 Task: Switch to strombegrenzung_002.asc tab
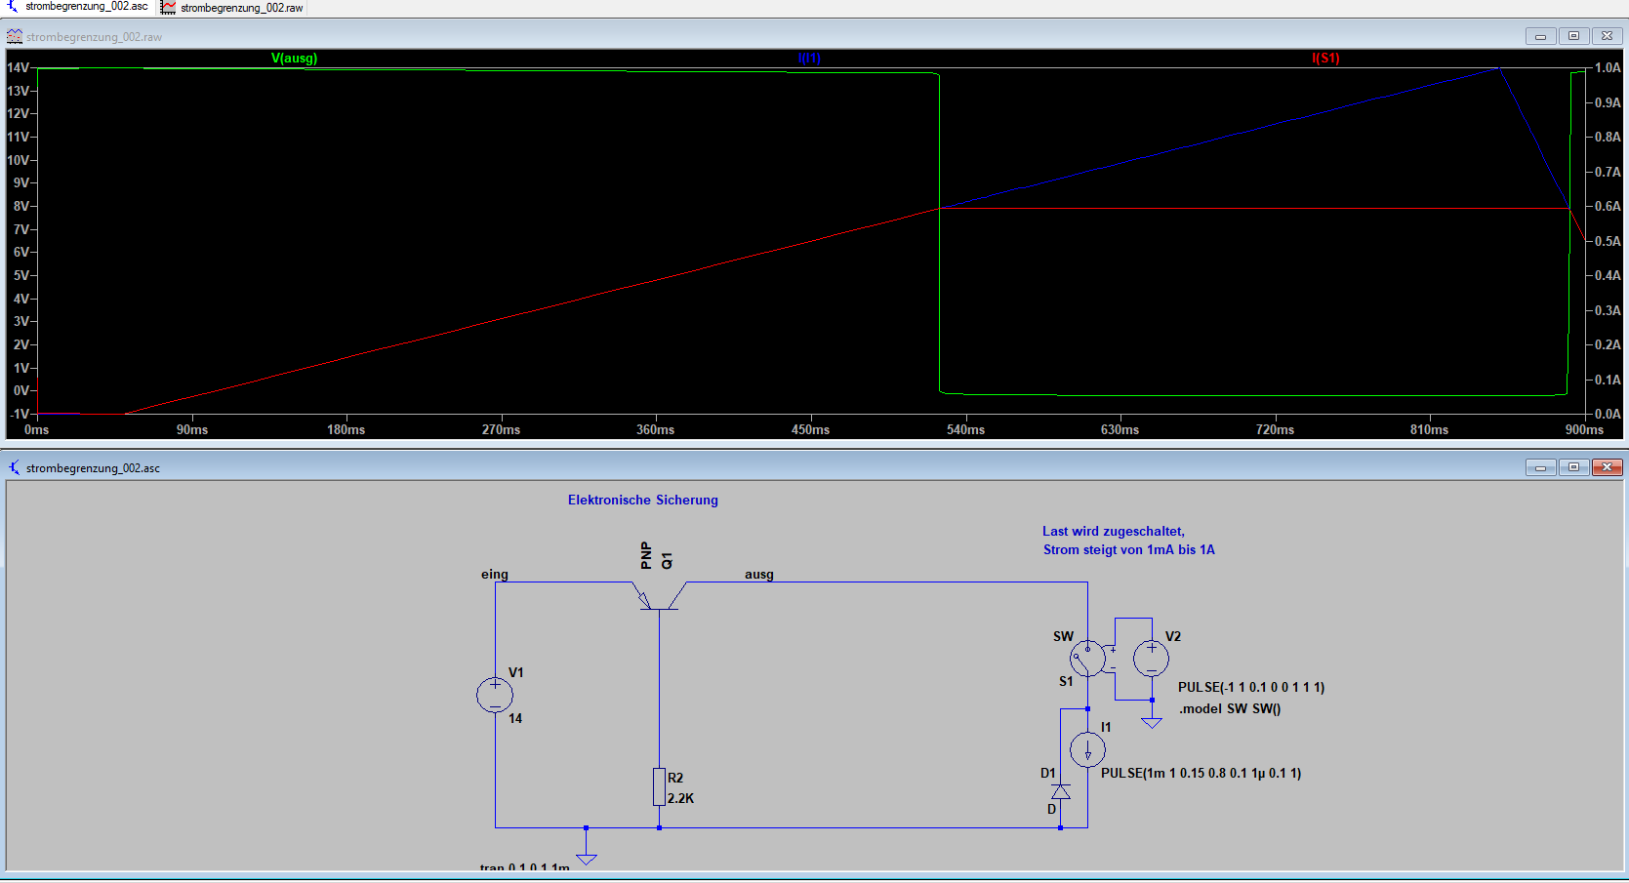78,7
